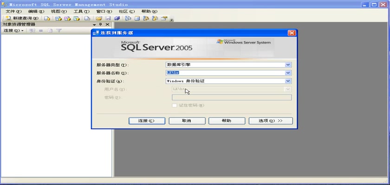The width and height of the screenshot is (390, 185).
Task: Open the 视图 (View) menu
Action: [x=58, y=12]
